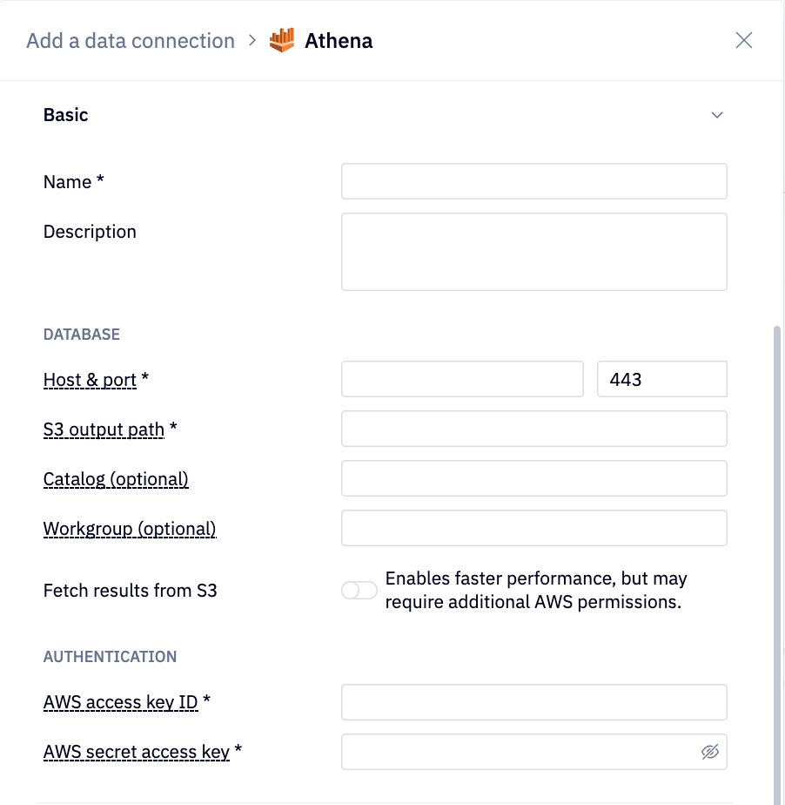Open the Host & port field definition link

90,380
